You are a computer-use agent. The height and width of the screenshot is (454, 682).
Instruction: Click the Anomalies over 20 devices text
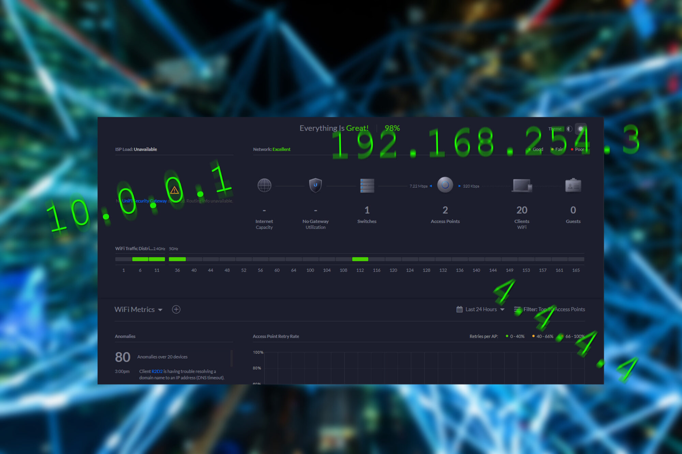pyautogui.click(x=162, y=357)
